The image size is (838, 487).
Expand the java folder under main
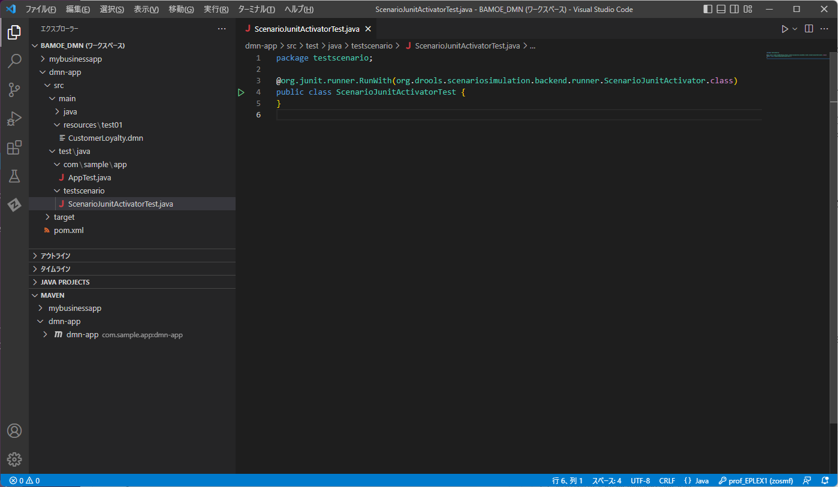coord(132,111)
